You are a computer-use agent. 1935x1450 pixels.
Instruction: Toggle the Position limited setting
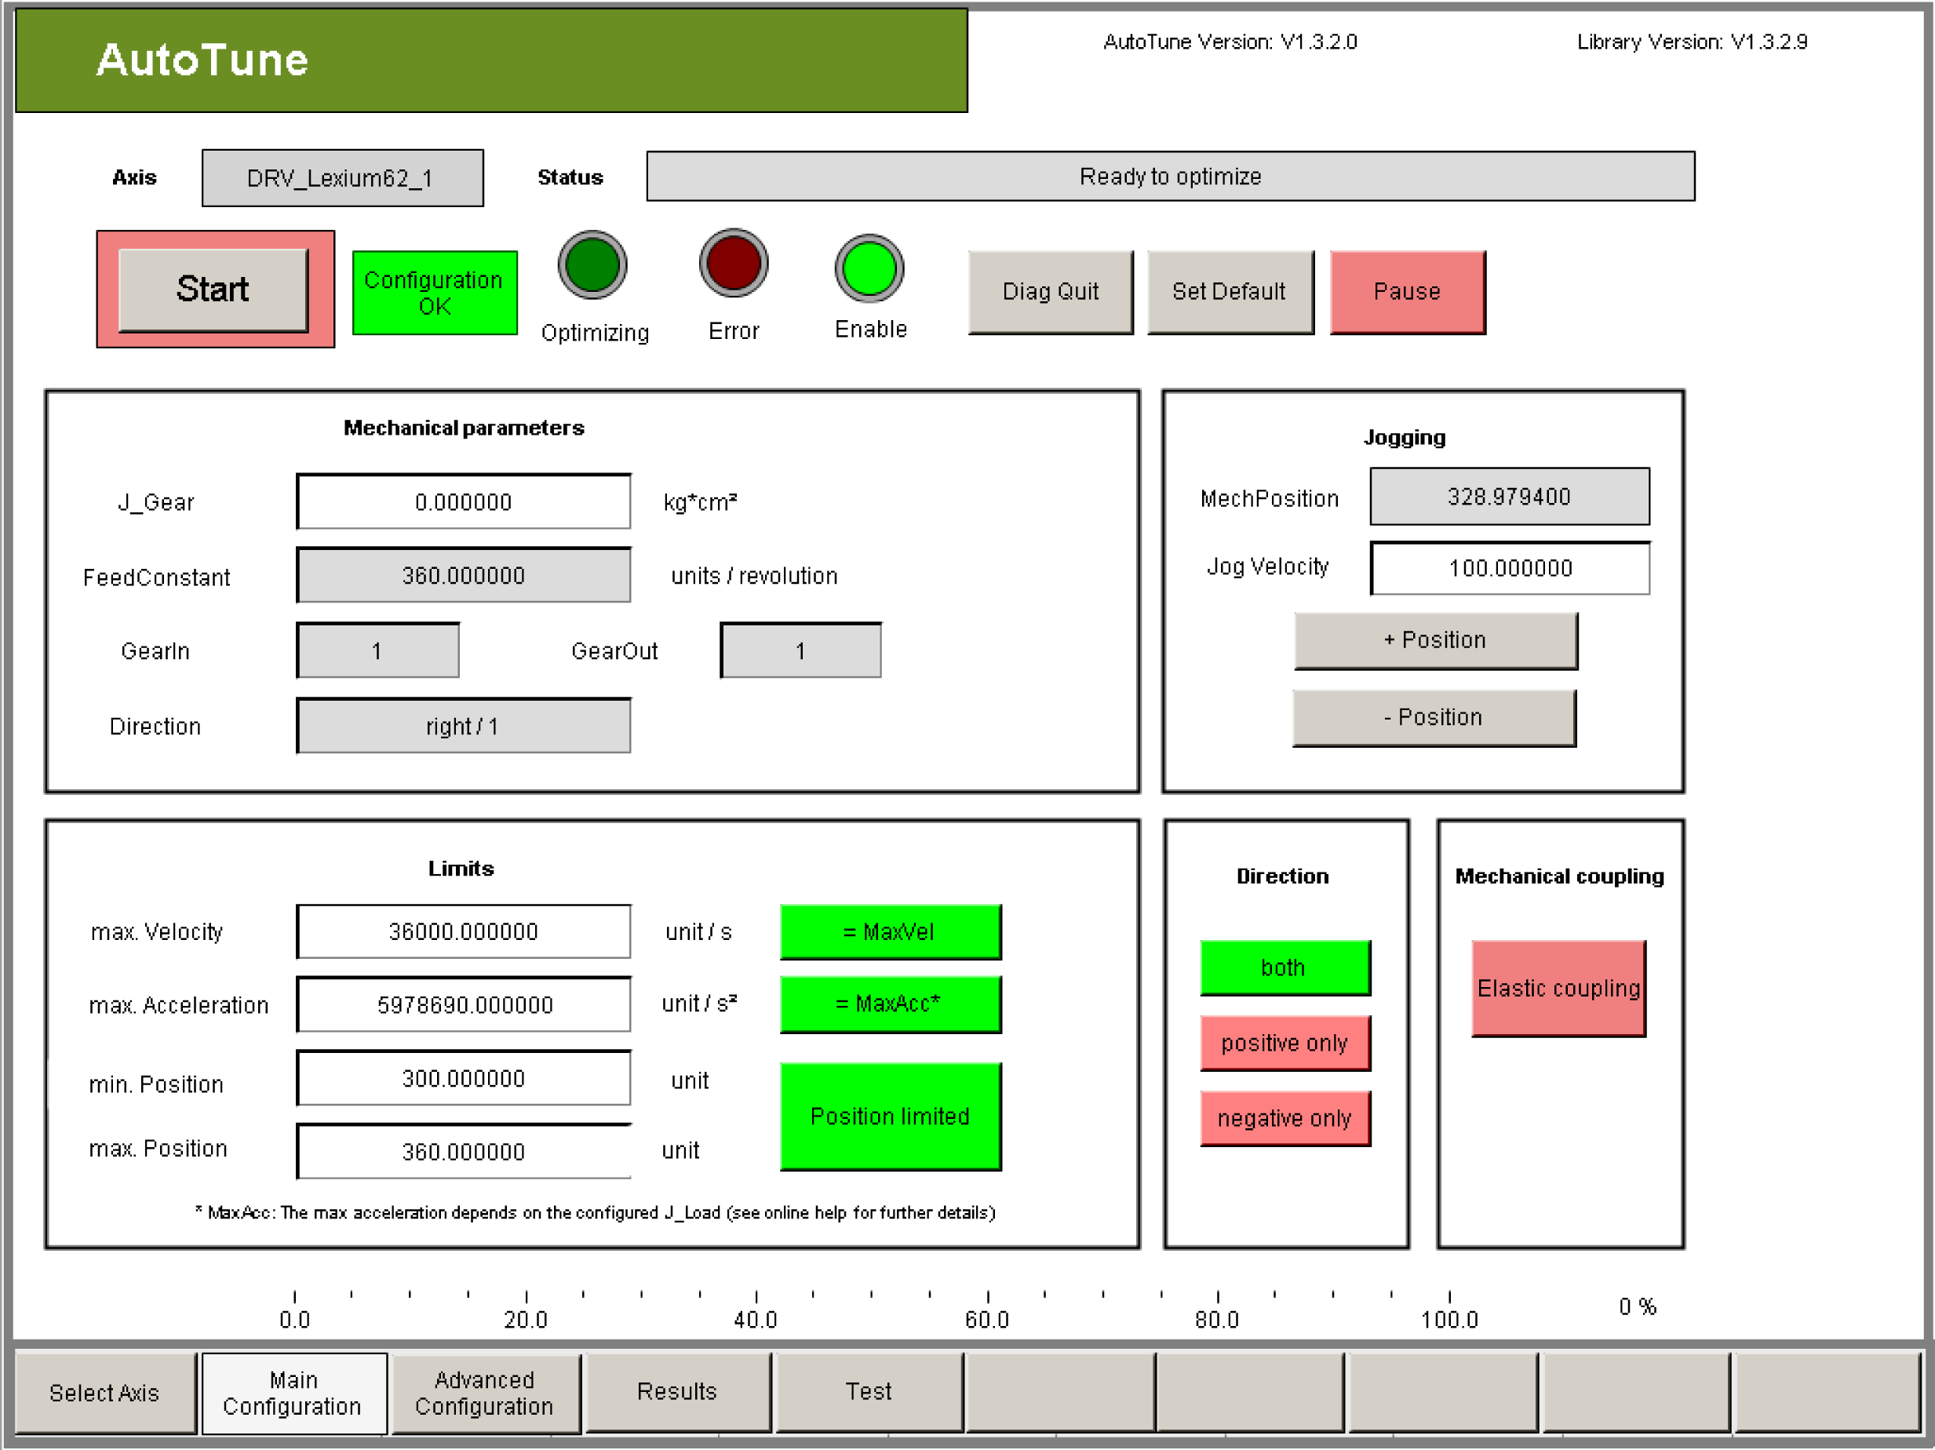click(890, 1116)
